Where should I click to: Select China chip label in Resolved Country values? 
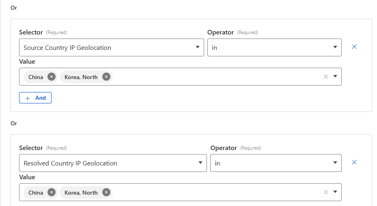click(36, 193)
